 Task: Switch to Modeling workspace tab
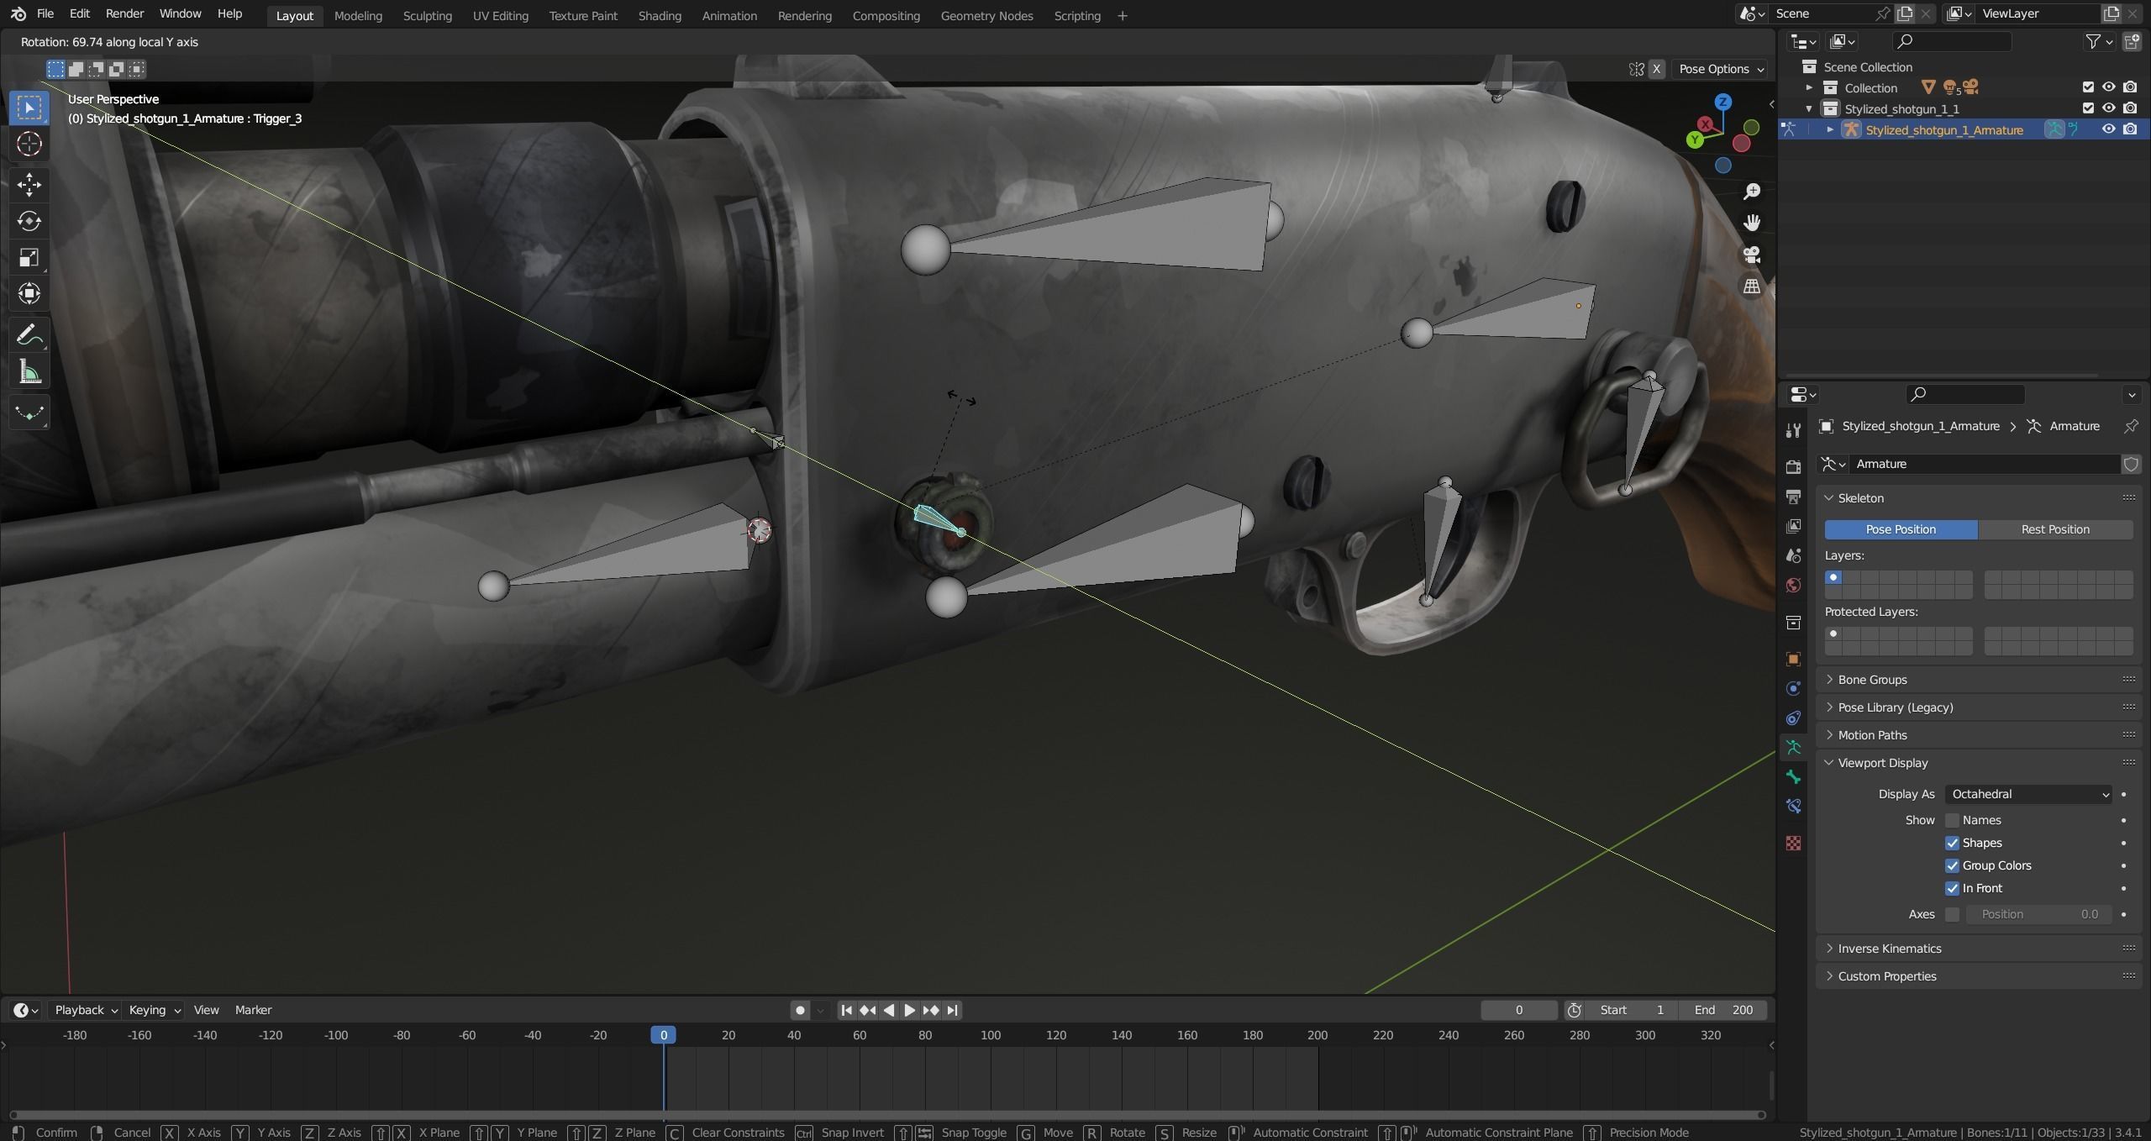pos(358,16)
